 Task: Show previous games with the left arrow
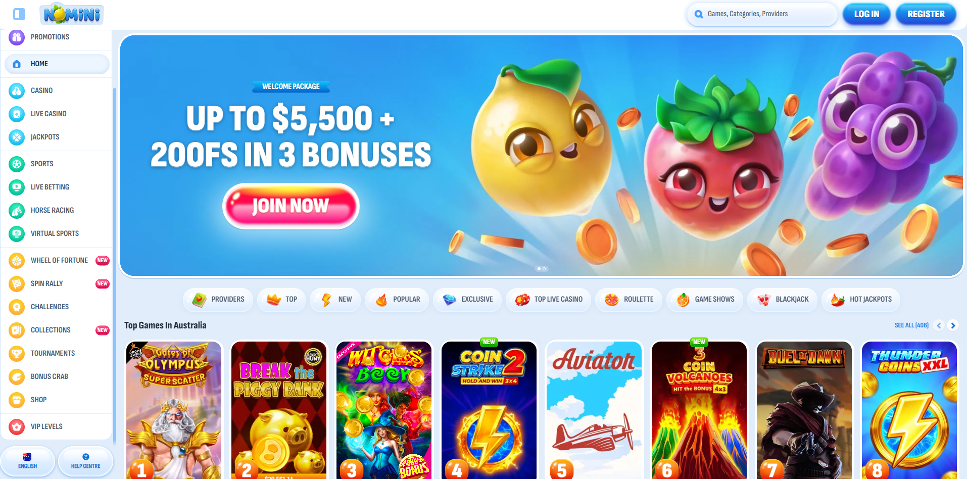point(939,325)
